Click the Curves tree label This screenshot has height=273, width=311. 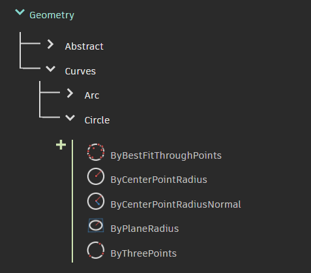click(80, 71)
